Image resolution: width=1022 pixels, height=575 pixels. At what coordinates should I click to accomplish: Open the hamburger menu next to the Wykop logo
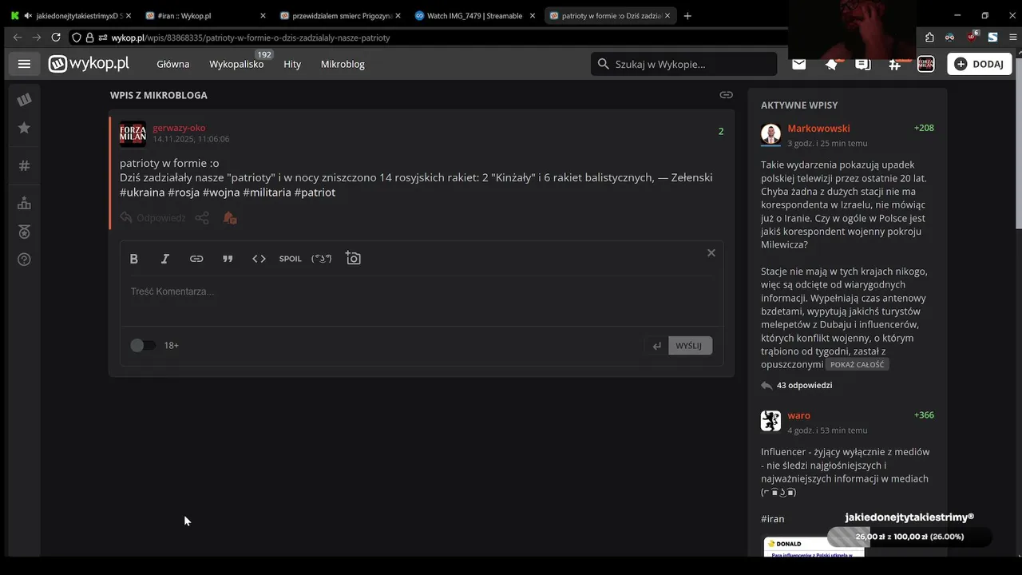click(24, 64)
